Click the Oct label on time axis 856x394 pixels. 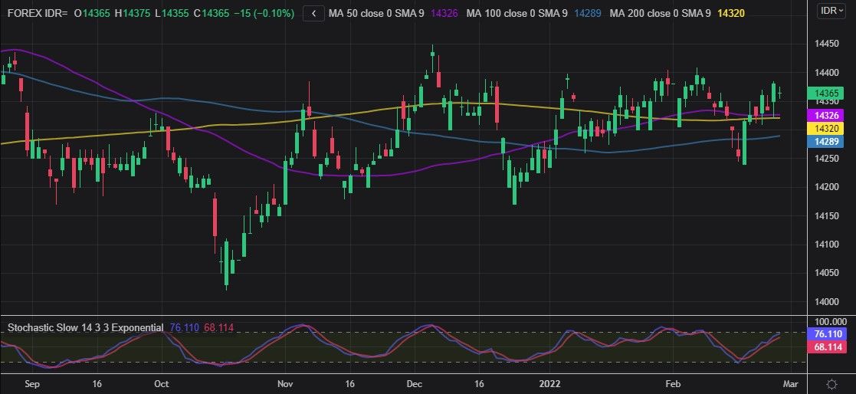(x=161, y=383)
